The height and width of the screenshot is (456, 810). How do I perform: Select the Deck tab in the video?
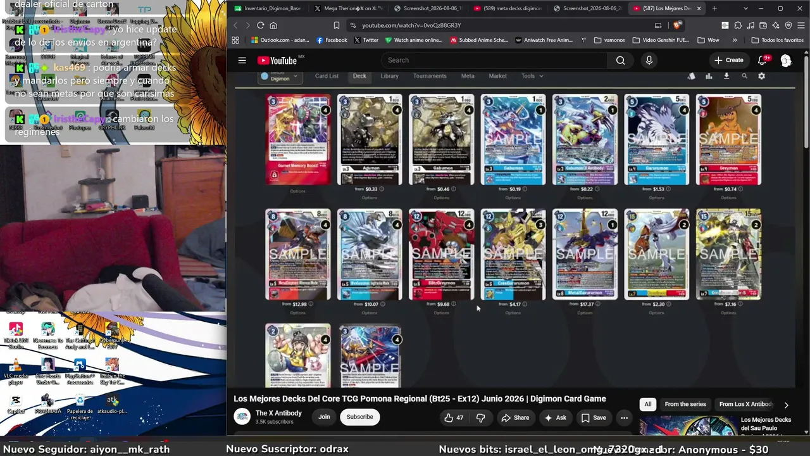pos(359,76)
